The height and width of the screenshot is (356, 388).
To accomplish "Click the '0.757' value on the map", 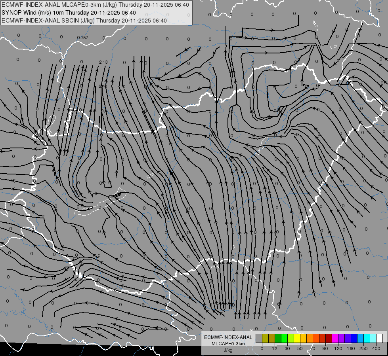I will pyautogui.click(x=83, y=38).
